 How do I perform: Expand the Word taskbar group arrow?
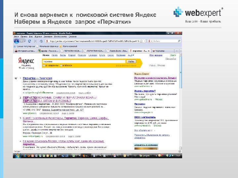[x=100, y=156]
